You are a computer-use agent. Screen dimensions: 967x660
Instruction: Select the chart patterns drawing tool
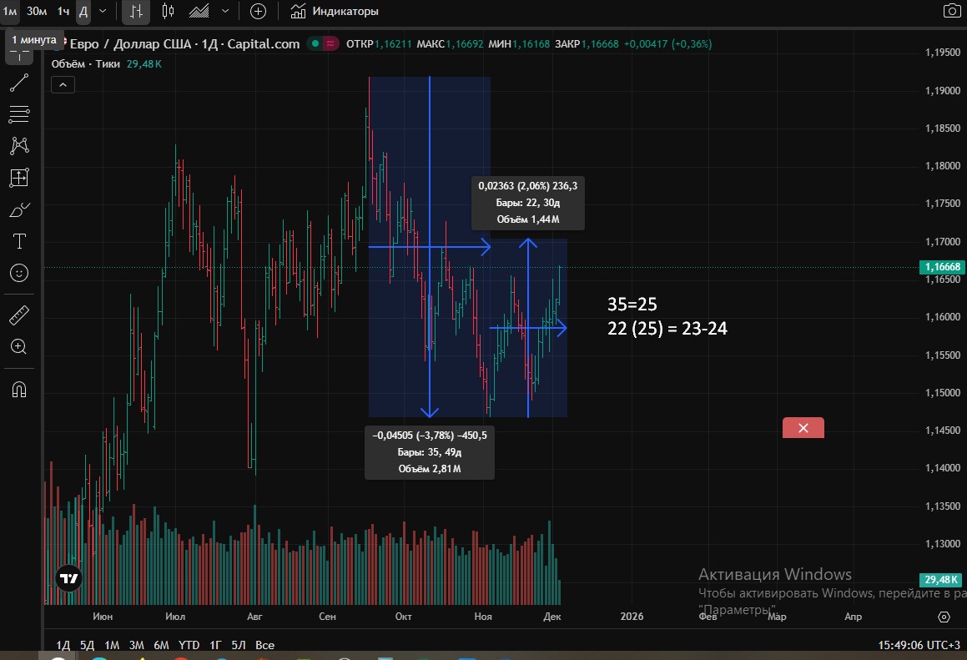[x=18, y=145]
